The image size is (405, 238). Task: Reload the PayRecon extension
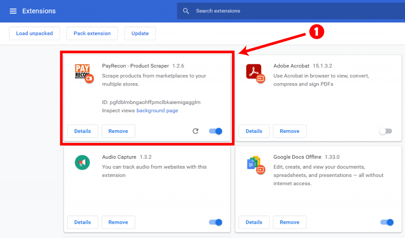coord(195,131)
